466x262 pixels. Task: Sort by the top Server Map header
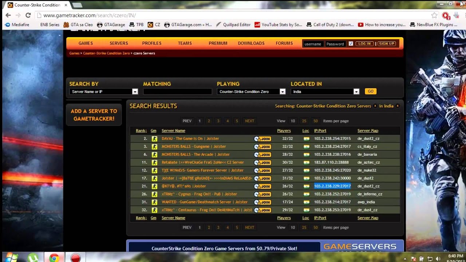tap(368, 131)
